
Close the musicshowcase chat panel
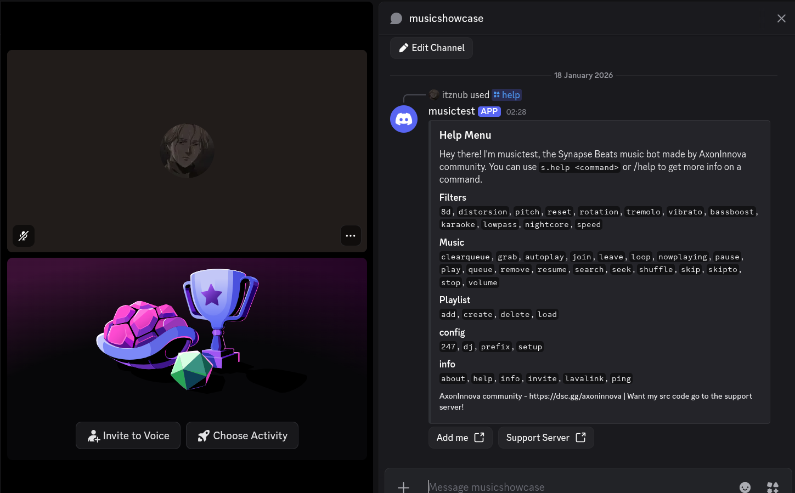click(781, 19)
